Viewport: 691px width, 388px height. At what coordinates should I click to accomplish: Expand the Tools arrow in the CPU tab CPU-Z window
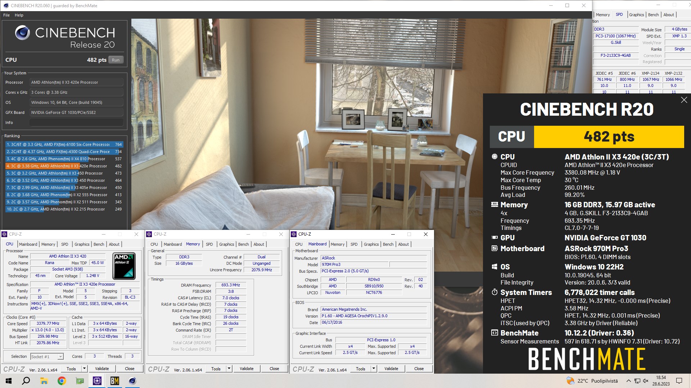(84, 369)
